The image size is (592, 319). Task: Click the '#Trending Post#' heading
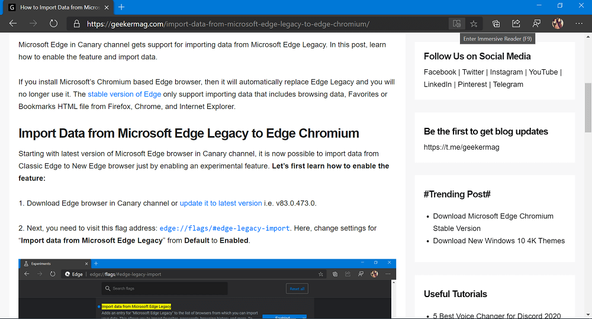(457, 194)
